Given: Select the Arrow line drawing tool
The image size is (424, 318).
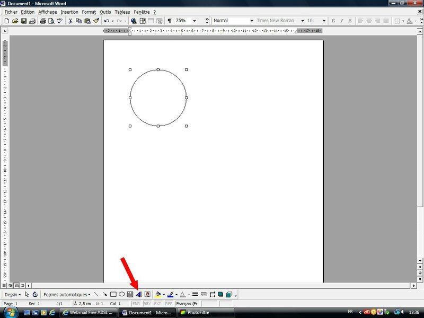Looking at the screenshot, I should click(105, 294).
